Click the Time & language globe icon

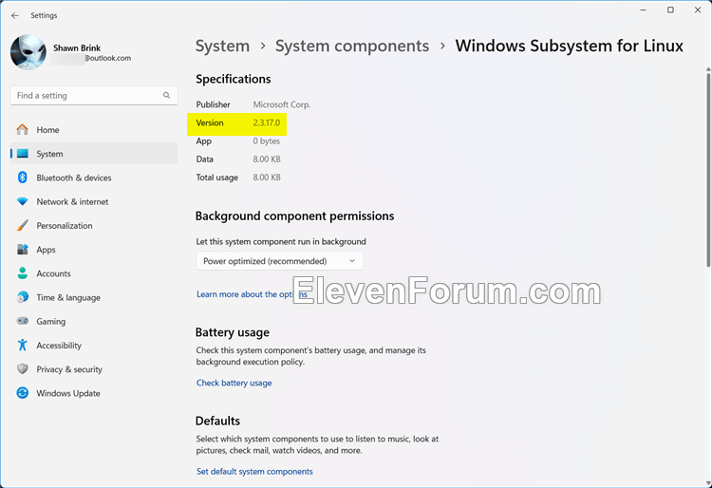pos(22,297)
